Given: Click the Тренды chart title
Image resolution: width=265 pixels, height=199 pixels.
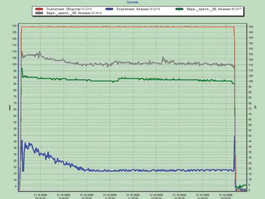Looking at the screenshot, I should 132,2.
